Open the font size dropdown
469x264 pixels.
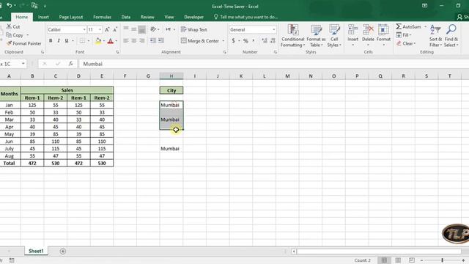point(100,29)
